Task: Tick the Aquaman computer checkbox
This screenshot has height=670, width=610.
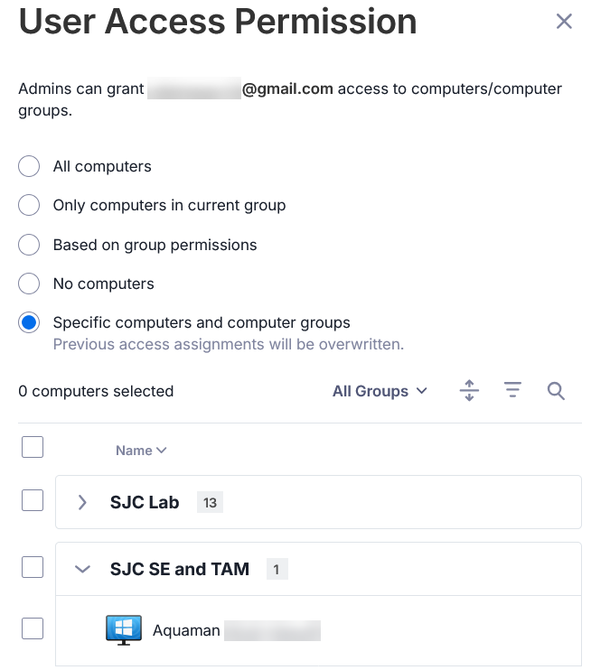Action: (33, 628)
